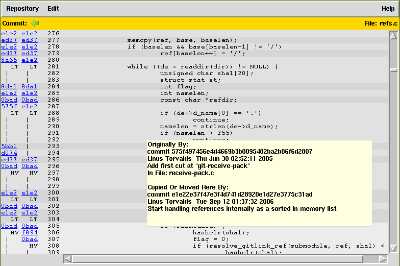Open second-column commit 0bad on line 307

[30, 239]
